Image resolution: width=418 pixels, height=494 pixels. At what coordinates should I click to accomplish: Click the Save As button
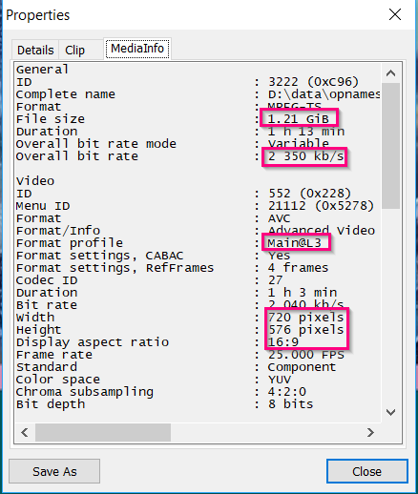[54, 471]
